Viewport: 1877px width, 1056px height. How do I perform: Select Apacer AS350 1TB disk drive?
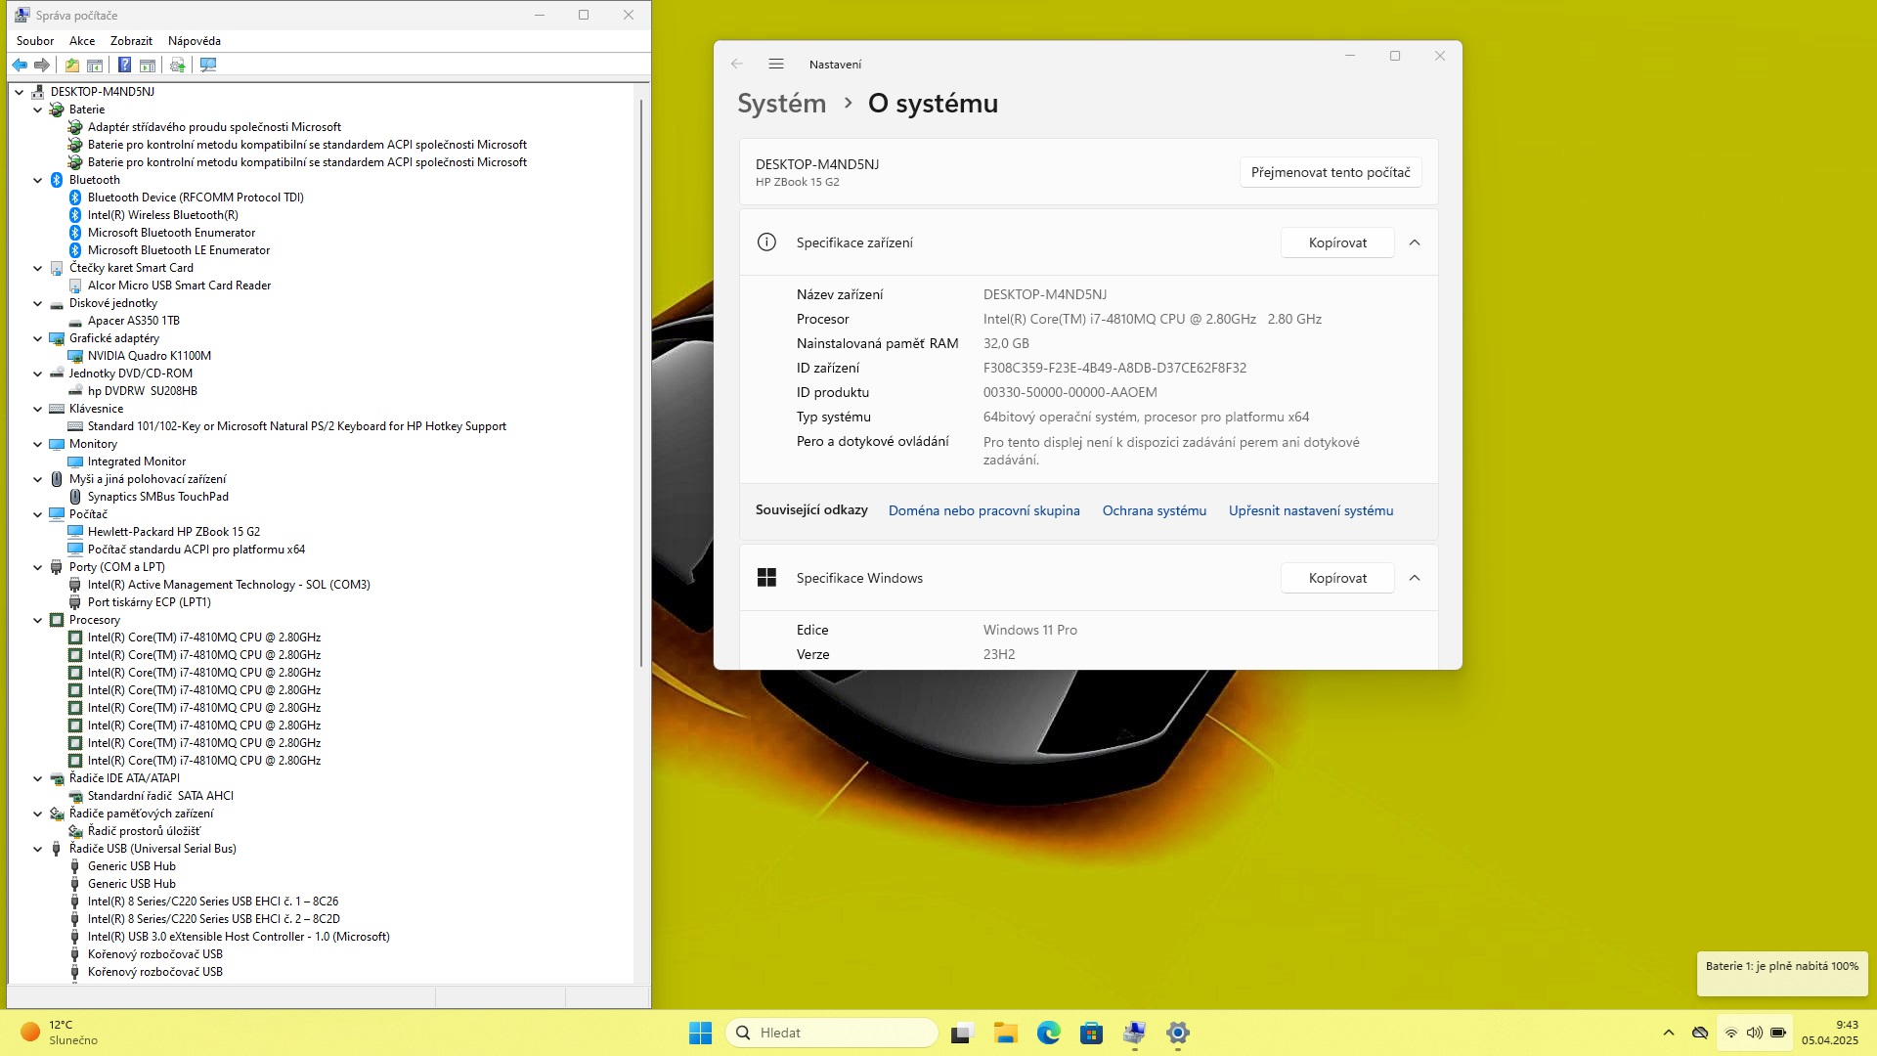[x=134, y=321]
